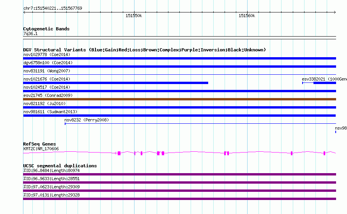Open variant nsv1024517 (Coe2014) label
This screenshot has width=347, height=214.
47,87
